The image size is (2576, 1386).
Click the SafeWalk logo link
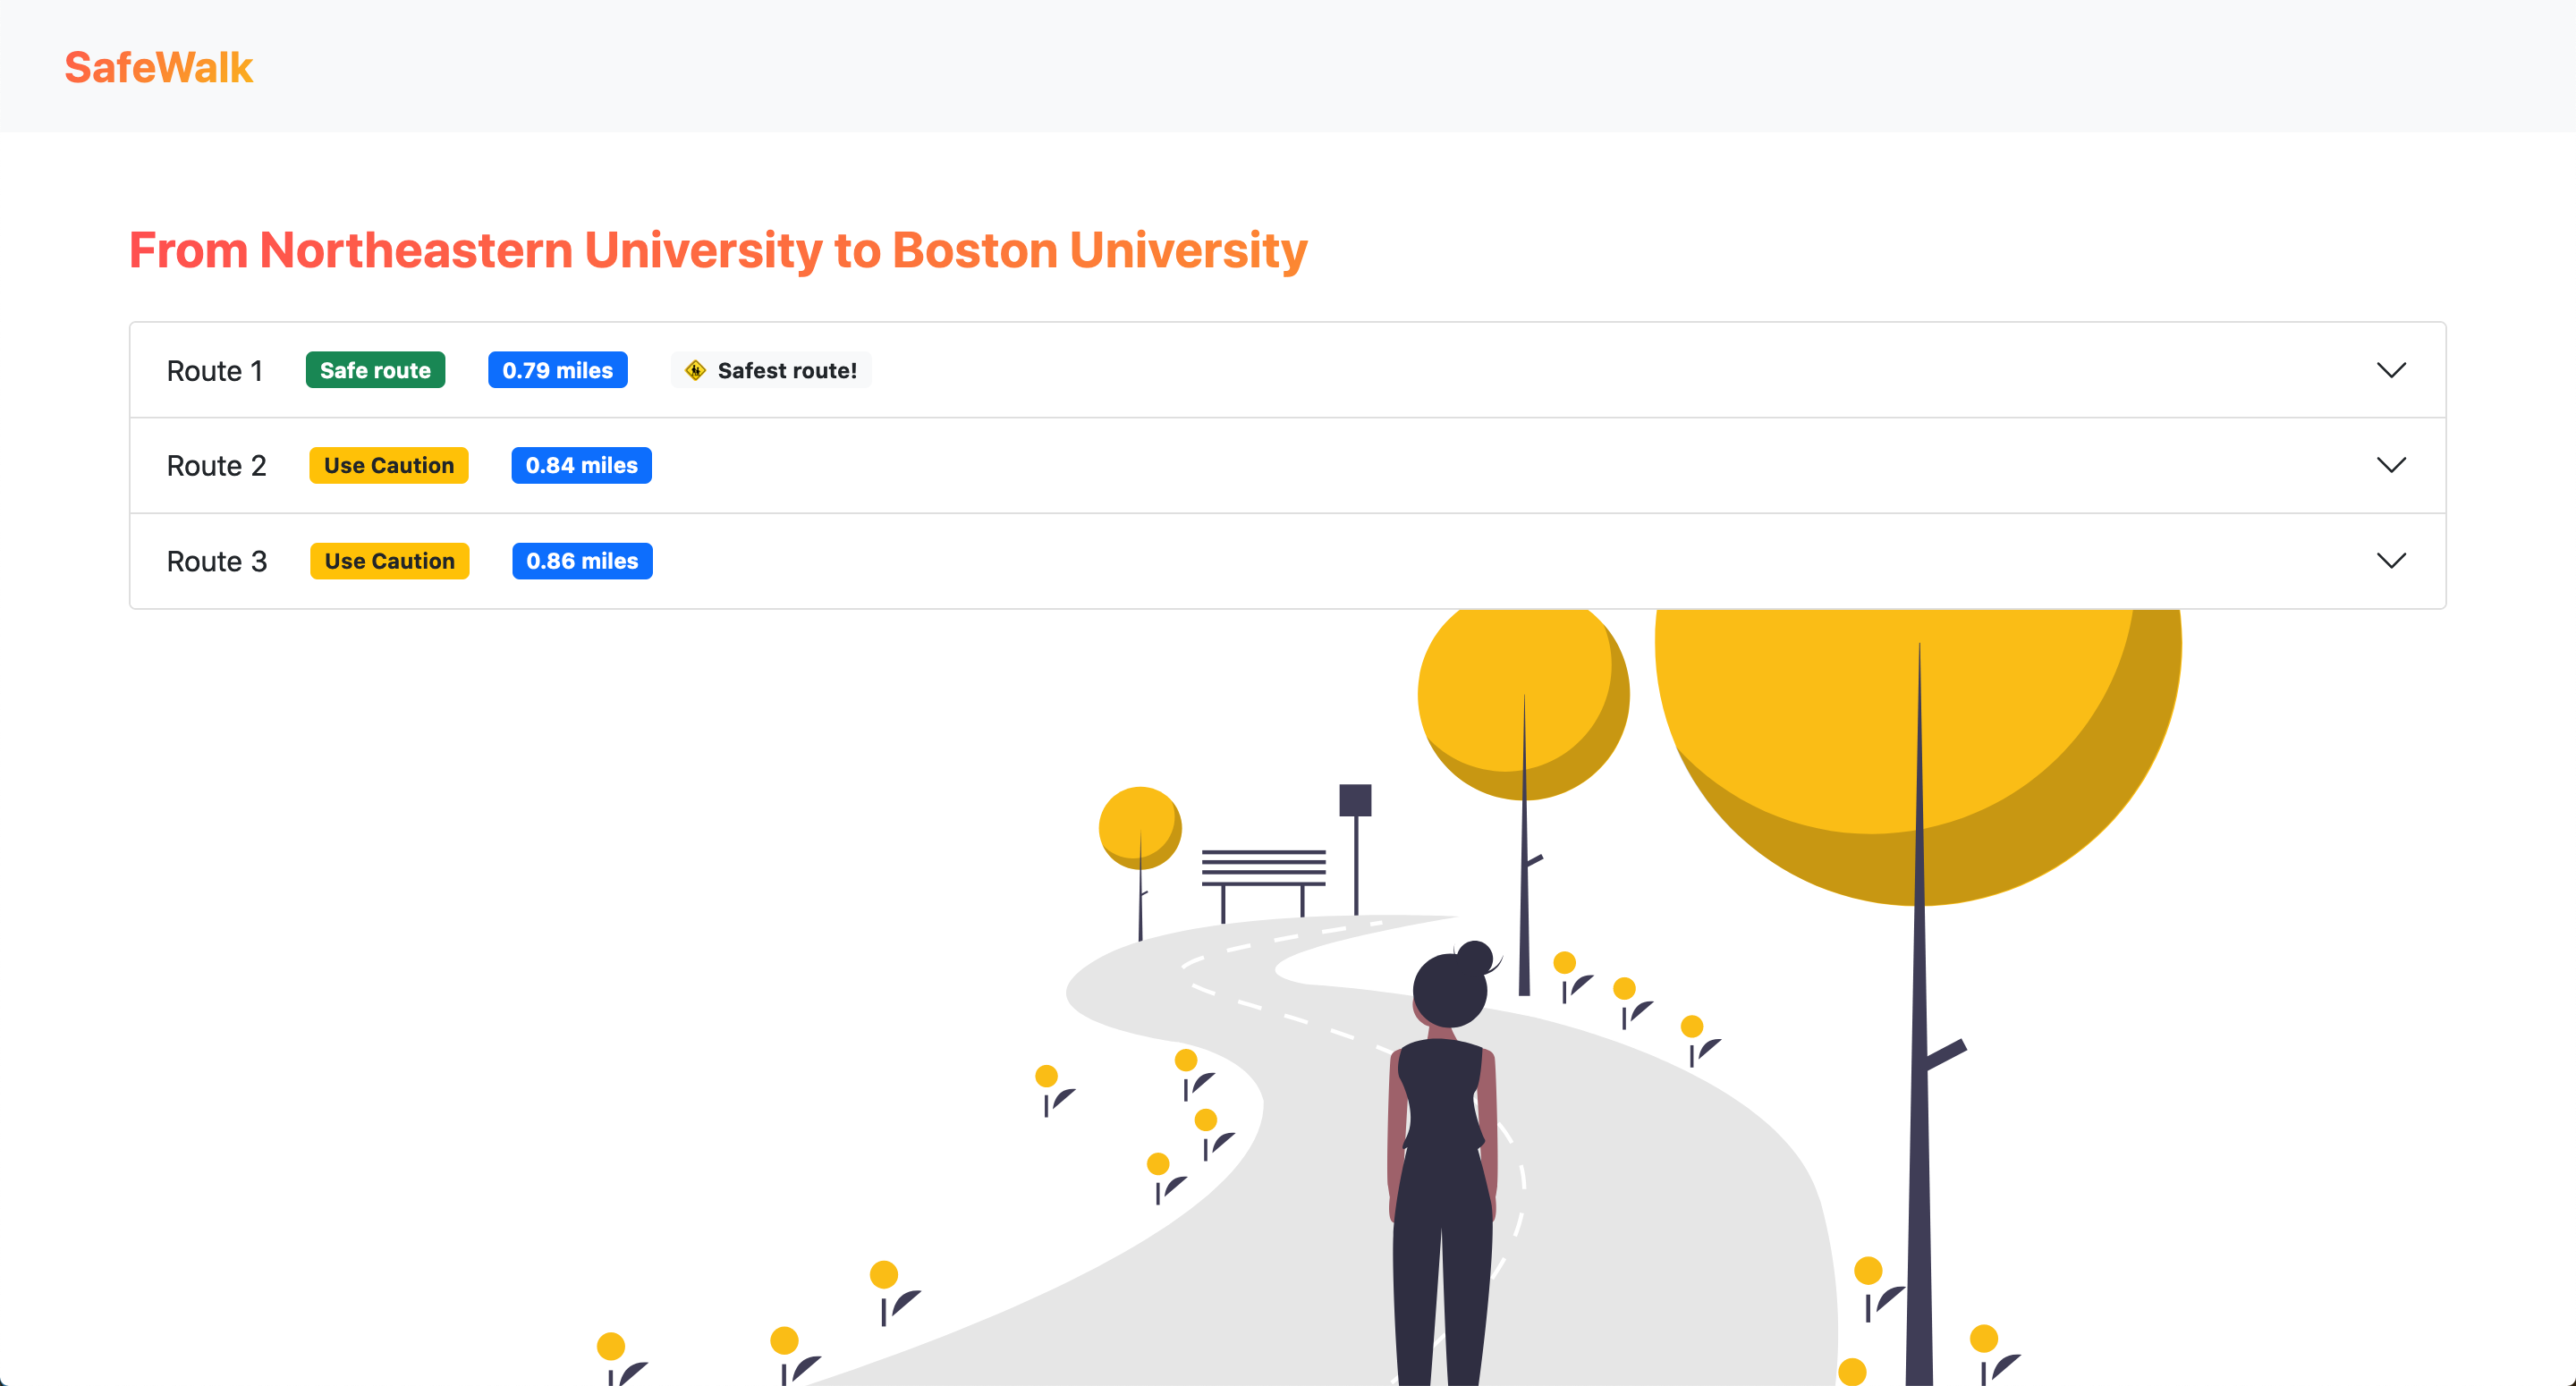[x=158, y=67]
